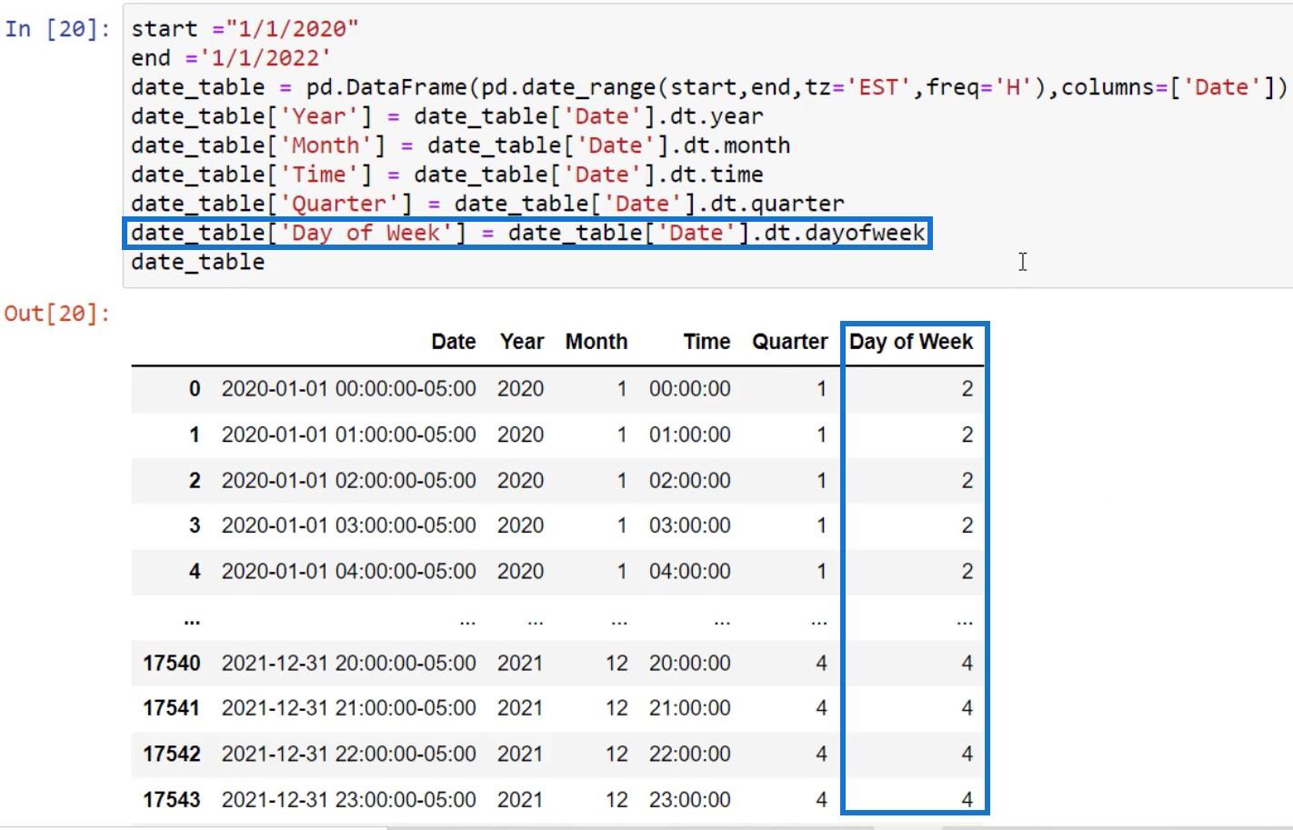Image resolution: width=1293 pixels, height=830 pixels.
Task: Click Month cell 12 in row 17543
Action: (617, 800)
